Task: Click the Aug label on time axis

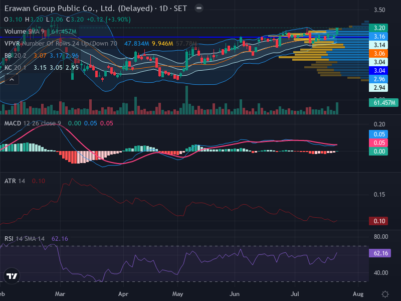Action: pos(358,294)
